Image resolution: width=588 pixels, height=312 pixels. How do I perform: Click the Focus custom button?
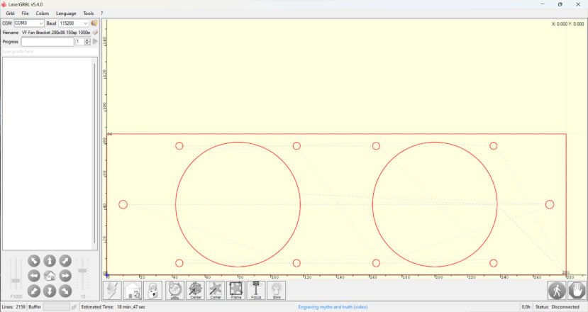(256, 290)
